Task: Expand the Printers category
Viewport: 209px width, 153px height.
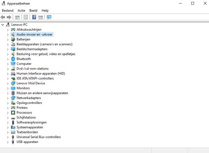Action: [x=8, y=108]
